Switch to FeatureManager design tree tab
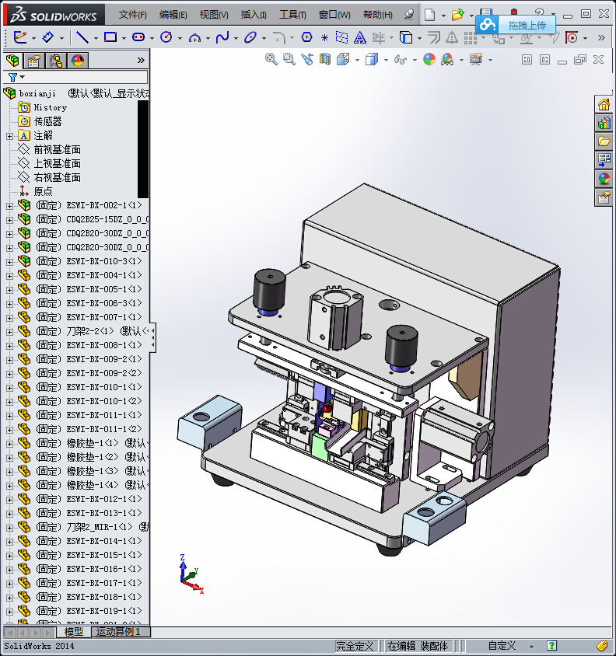Viewport: 616px width, 656px height. 12,61
